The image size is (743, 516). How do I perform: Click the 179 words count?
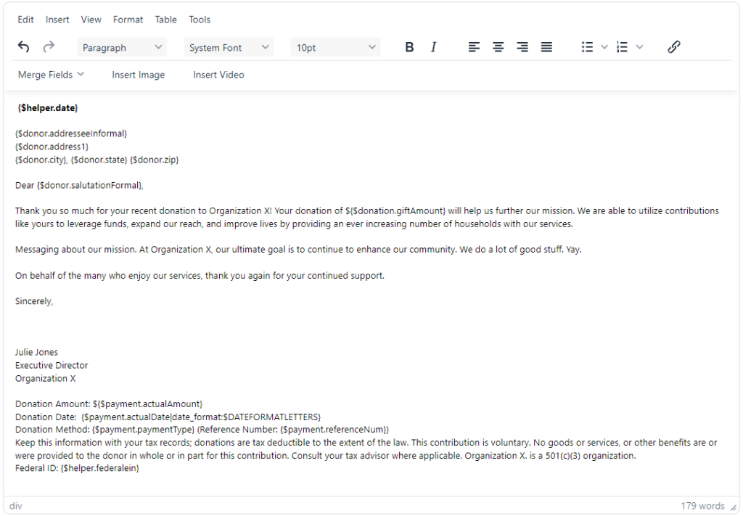(x=702, y=506)
